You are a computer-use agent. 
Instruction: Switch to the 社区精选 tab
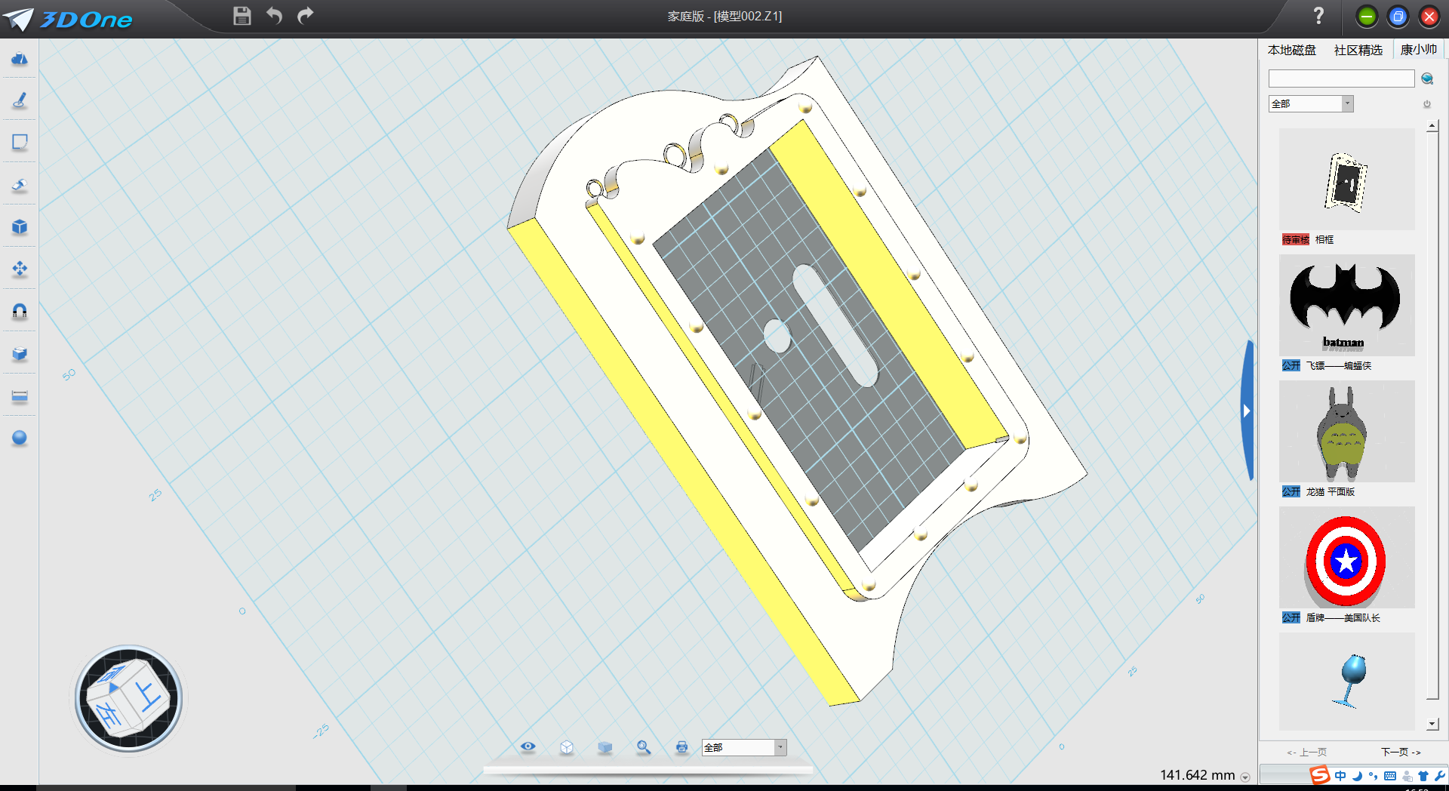click(1358, 50)
